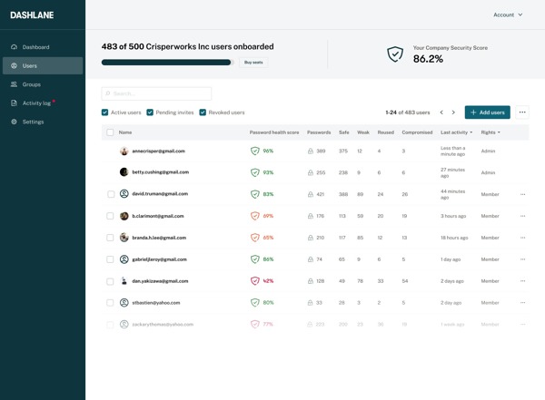Viewport: 545px width, 400px height.
Task: Uncheck the Active users filter
Action: [105, 112]
